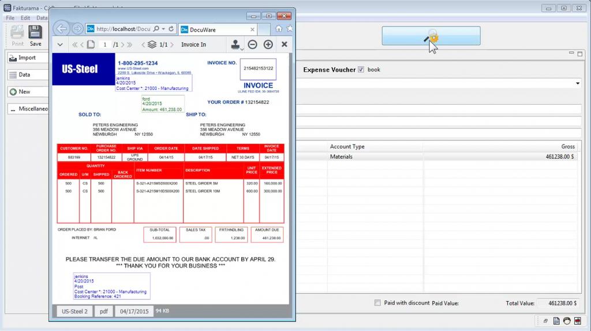Click the restore-view icon in bottom tray
This screenshot has height=331, width=591.
545,321
